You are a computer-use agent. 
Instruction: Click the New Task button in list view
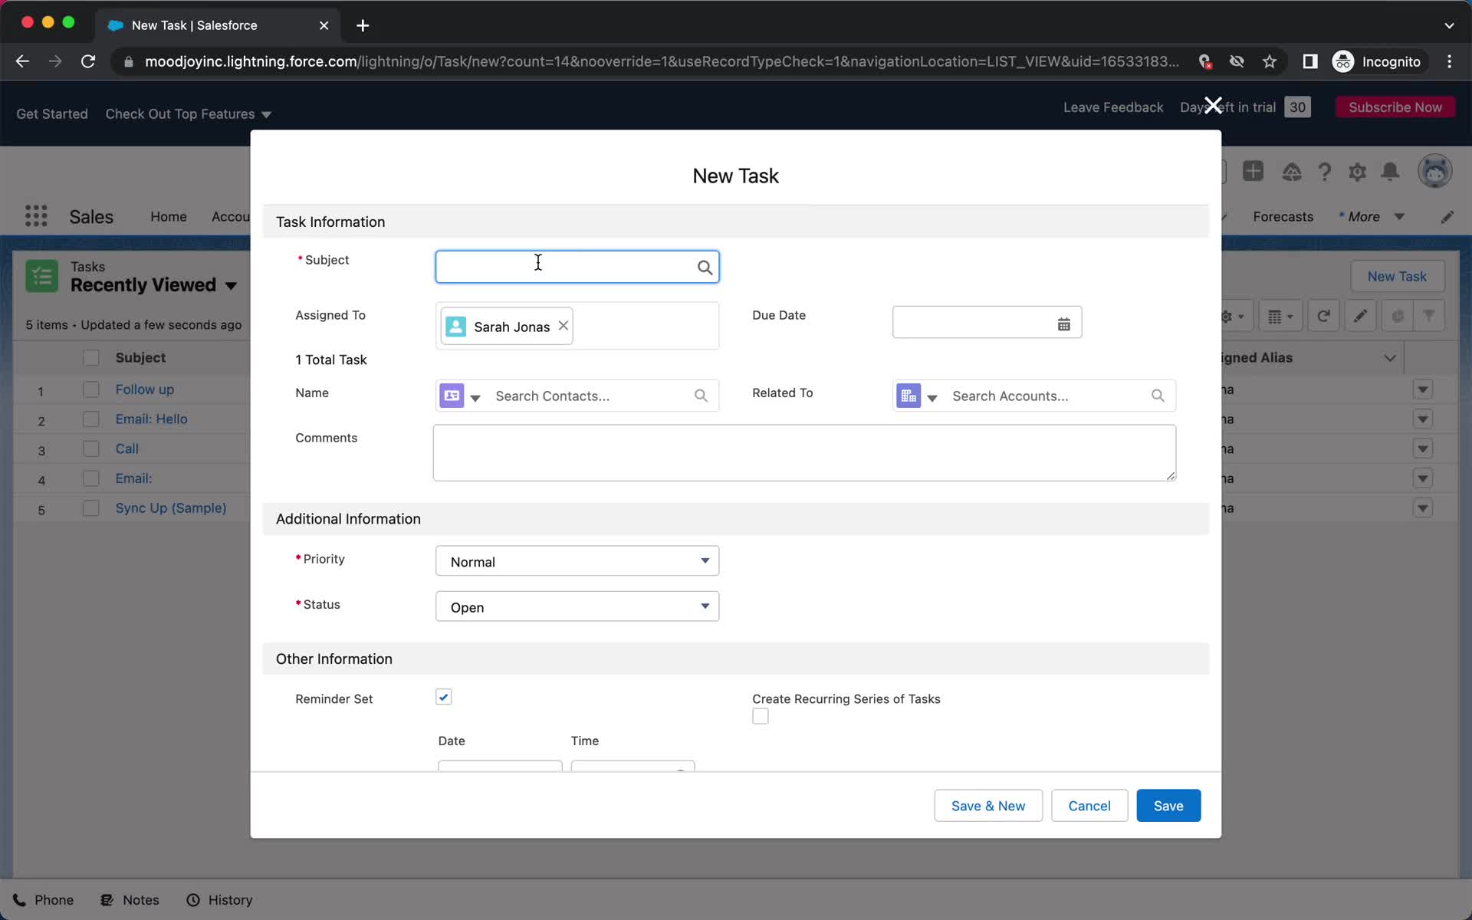pos(1397,277)
